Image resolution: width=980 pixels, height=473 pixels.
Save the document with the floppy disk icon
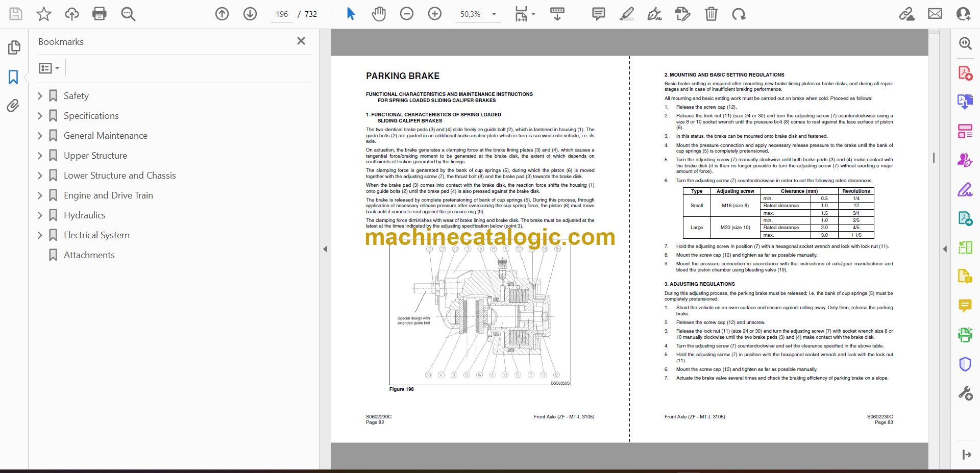point(16,14)
